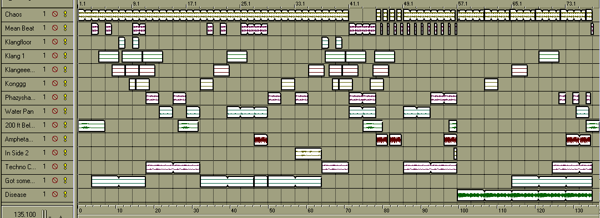Select the Klangeee... track name
Image resolution: width=600 pixels, height=218 pixels.
(20, 70)
